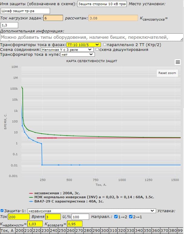Click the Время field with value 3
184x234 pixels.
pos(53,217)
